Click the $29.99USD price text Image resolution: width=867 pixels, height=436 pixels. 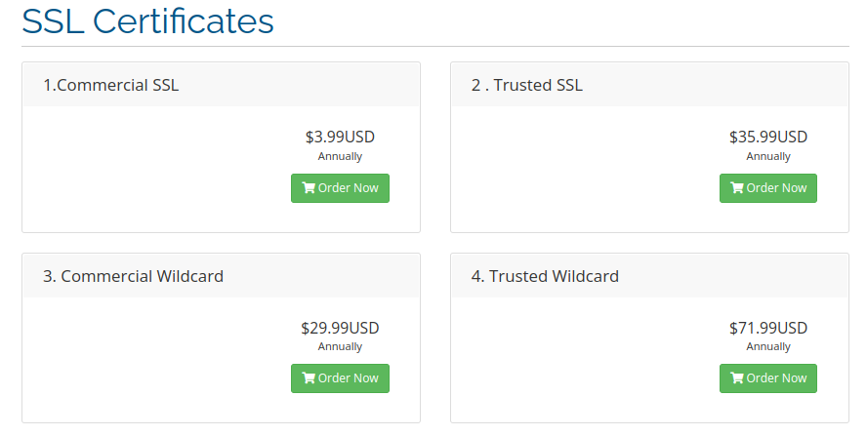click(x=340, y=328)
